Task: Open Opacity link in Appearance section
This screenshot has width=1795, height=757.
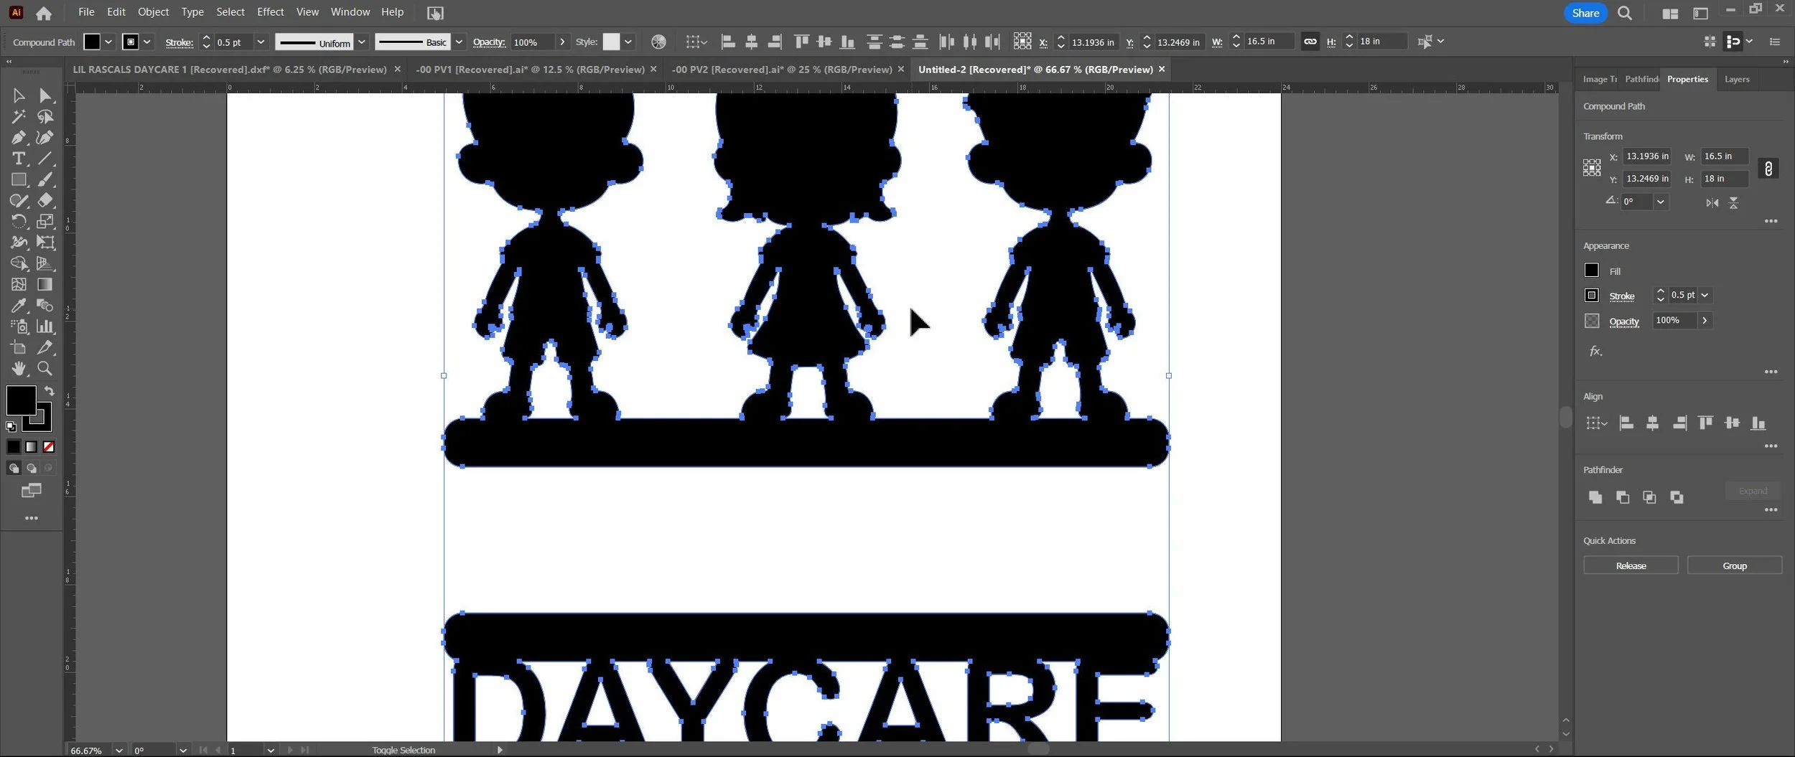Action: 1623,321
